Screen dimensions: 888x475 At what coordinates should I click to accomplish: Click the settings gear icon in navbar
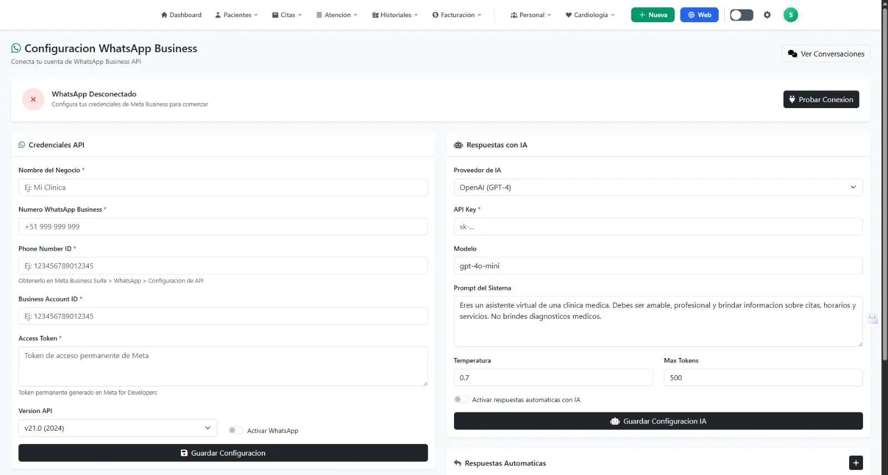click(x=767, y=15)
